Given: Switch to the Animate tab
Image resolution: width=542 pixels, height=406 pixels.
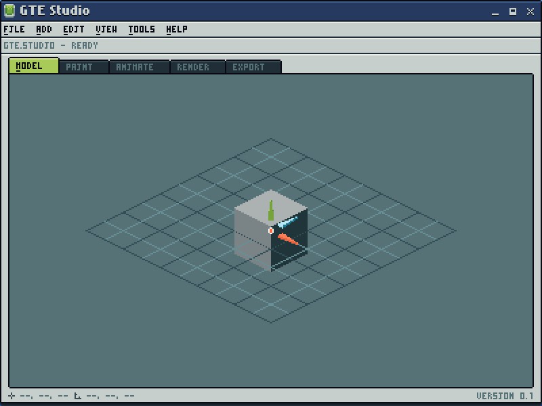Looking at the screenshot, I should click(x=139, y=67).
